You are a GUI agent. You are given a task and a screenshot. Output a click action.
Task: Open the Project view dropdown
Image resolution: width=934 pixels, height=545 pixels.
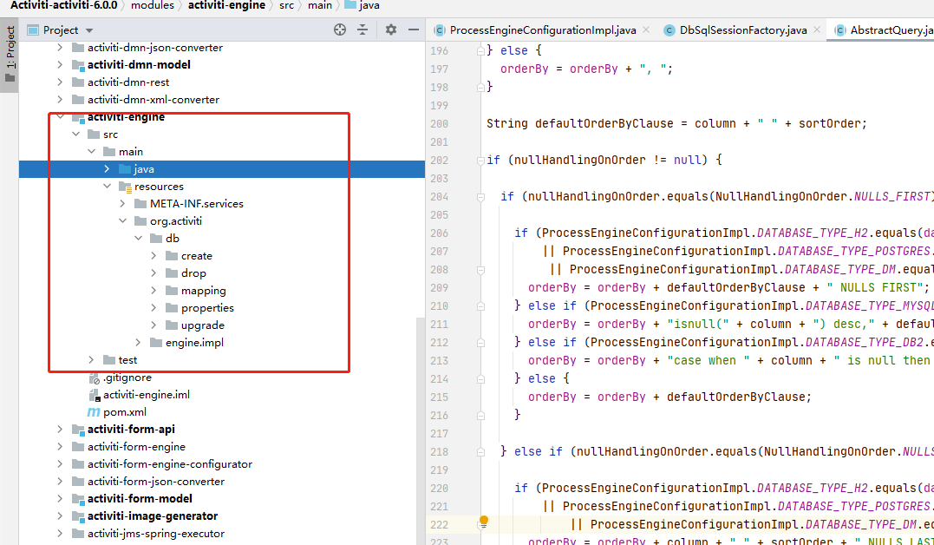[89, 30]
